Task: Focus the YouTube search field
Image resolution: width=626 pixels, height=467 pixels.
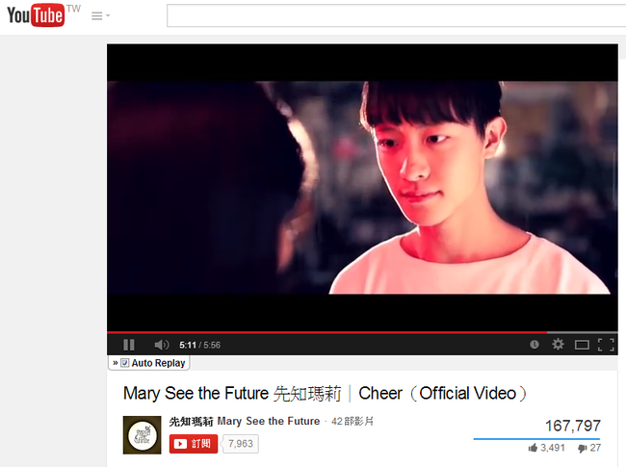Action: 396,15
